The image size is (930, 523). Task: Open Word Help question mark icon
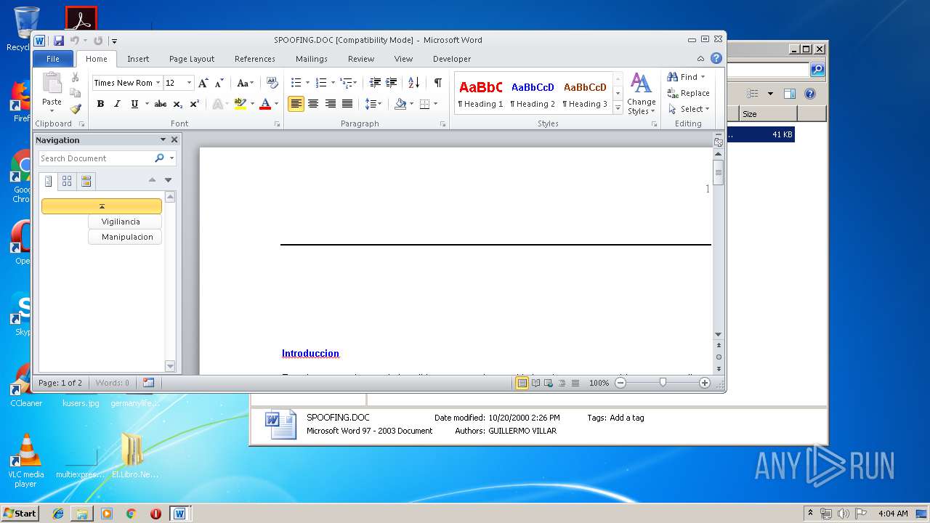pyautogui.click(x=716, y=59)
